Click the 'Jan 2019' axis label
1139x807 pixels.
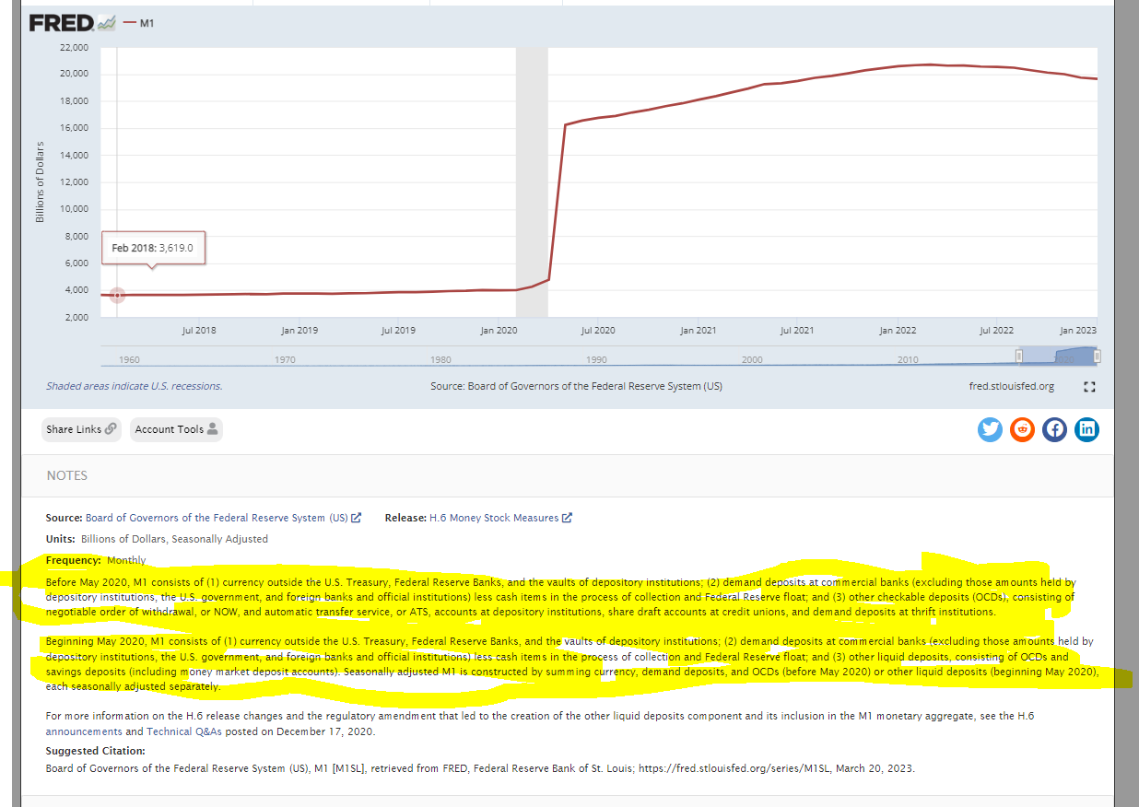pos(299,330)
